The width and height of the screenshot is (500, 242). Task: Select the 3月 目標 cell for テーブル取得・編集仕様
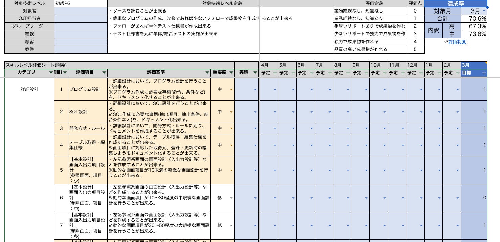pyautogui.click(x=474, y=145)
